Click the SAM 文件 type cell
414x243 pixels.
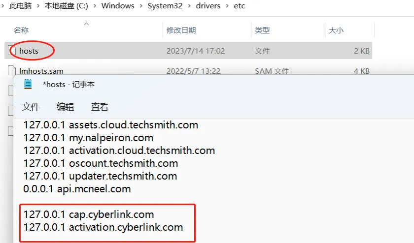tap(272, 71)
